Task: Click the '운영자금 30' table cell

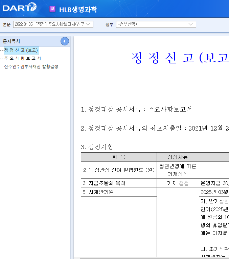Action: tap(214, 183)
